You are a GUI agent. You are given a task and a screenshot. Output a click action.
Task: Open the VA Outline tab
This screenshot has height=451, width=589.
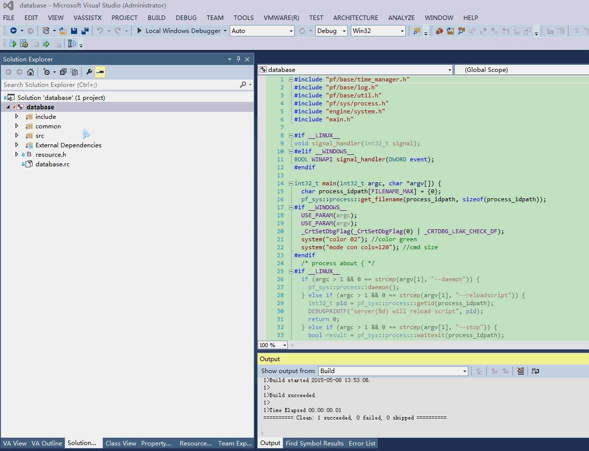tap(47, 444)
